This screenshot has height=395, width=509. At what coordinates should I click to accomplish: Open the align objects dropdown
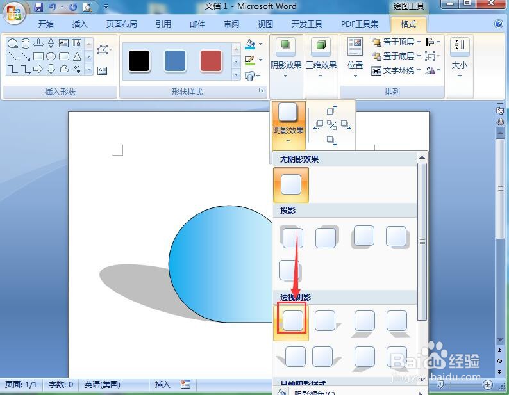point(433,42)
